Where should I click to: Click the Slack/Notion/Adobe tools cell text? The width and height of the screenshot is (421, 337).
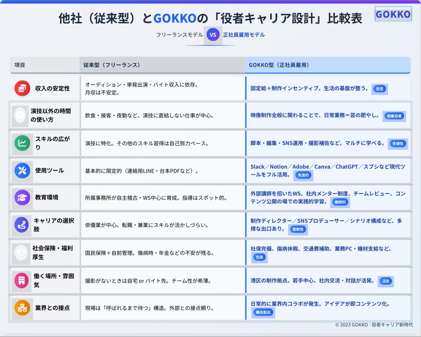point(328,171)
